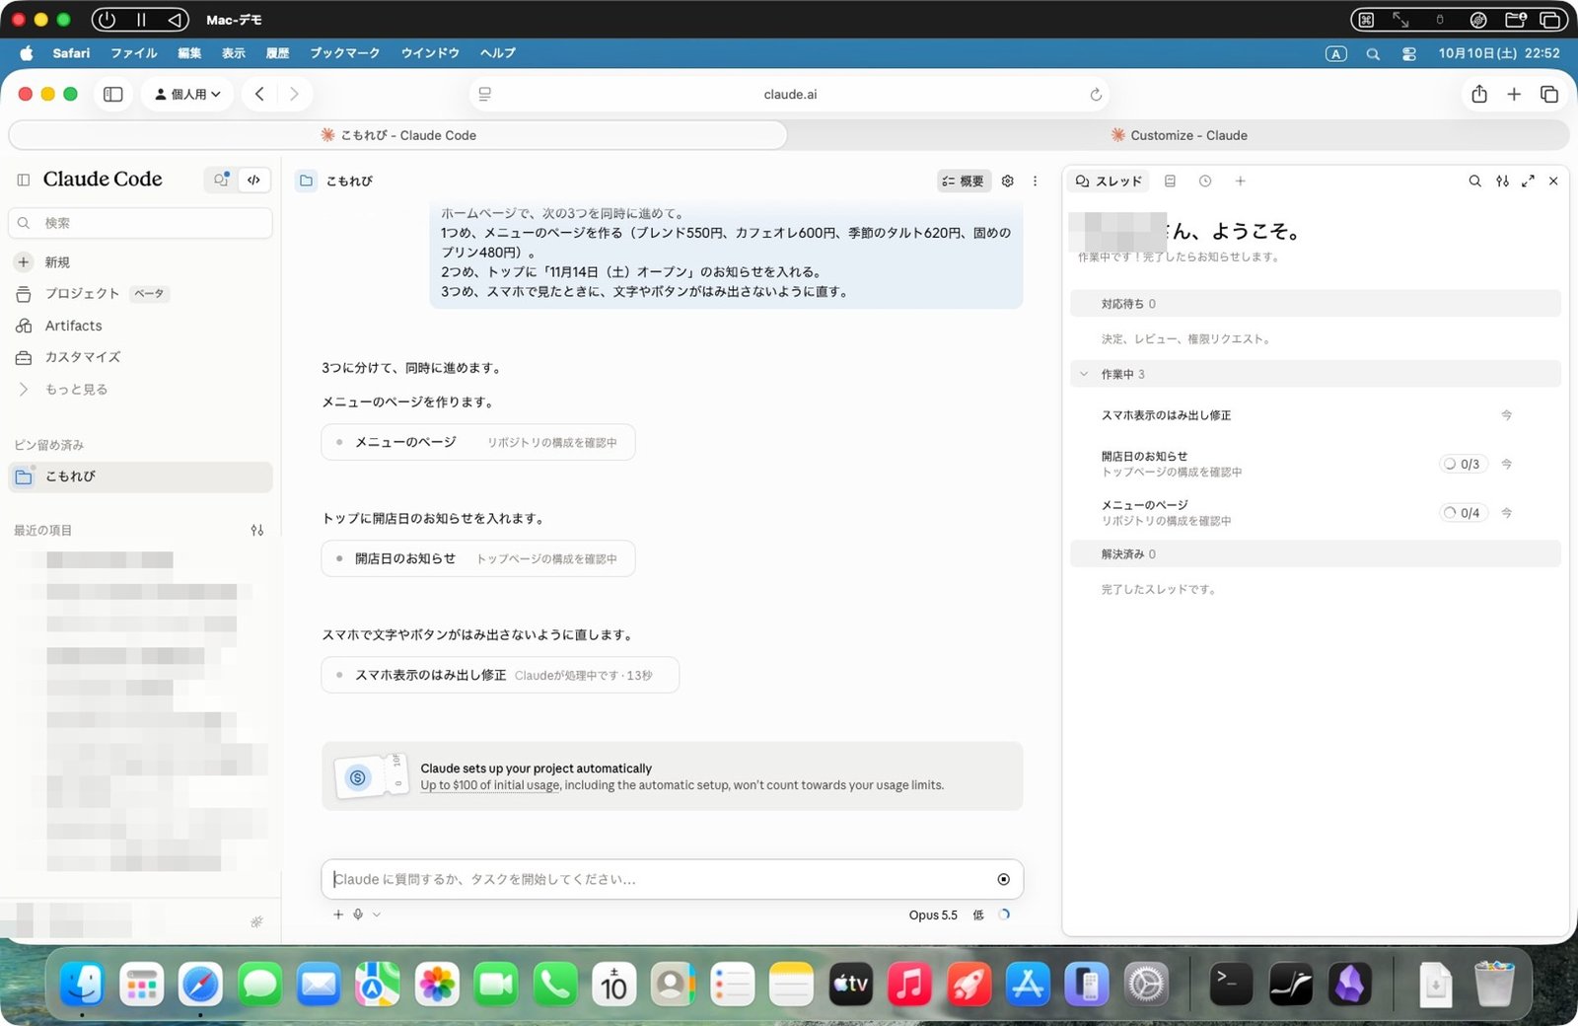The height and width of the screenshot is (1026, 1578).
Task: Open カスタマイズ in the sidebar
Action: point(140,357)
